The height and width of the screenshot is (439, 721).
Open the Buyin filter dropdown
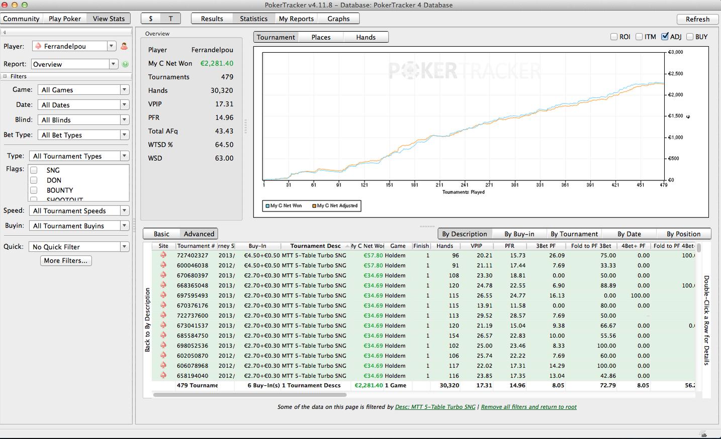(79, 226)
